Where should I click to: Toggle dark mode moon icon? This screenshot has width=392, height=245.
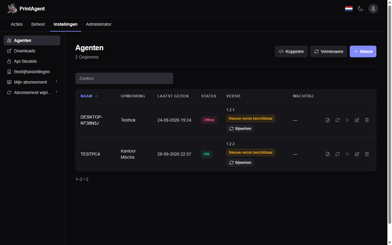[x=361, y=9]
